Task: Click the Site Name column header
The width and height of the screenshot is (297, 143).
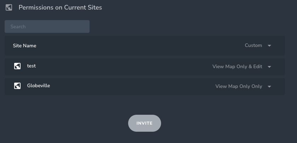Action: [x=24, y=46]
